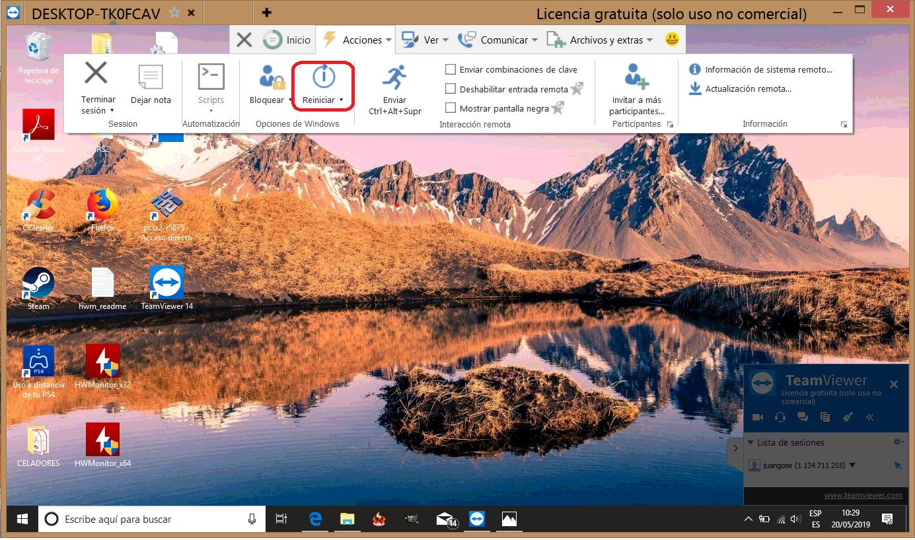This screenshot has height=540, width=915.
Task: Expand the Terminar sesión dropdown arrow
Action: click(x=112, y=111)
